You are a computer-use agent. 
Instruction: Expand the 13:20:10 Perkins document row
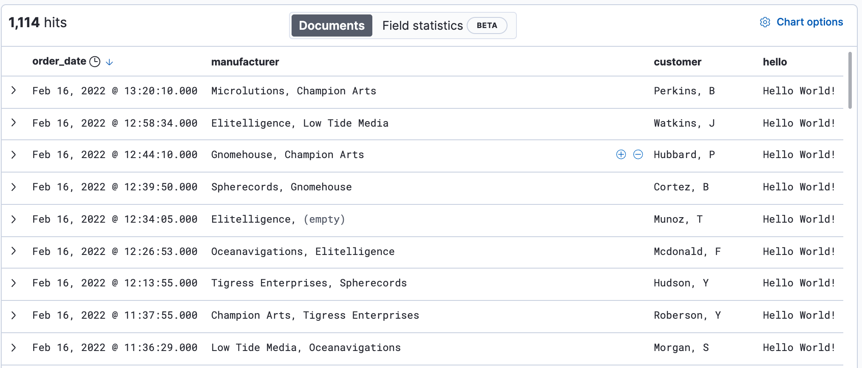click(x=14, y=91)
